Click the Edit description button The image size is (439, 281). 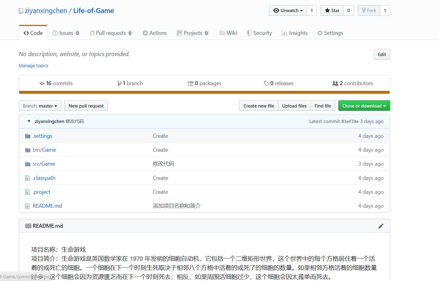pyautogui.click(x=382, y=55)
